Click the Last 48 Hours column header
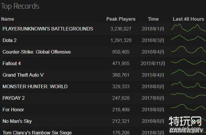206x135 pixels. [x=188, y=19]
